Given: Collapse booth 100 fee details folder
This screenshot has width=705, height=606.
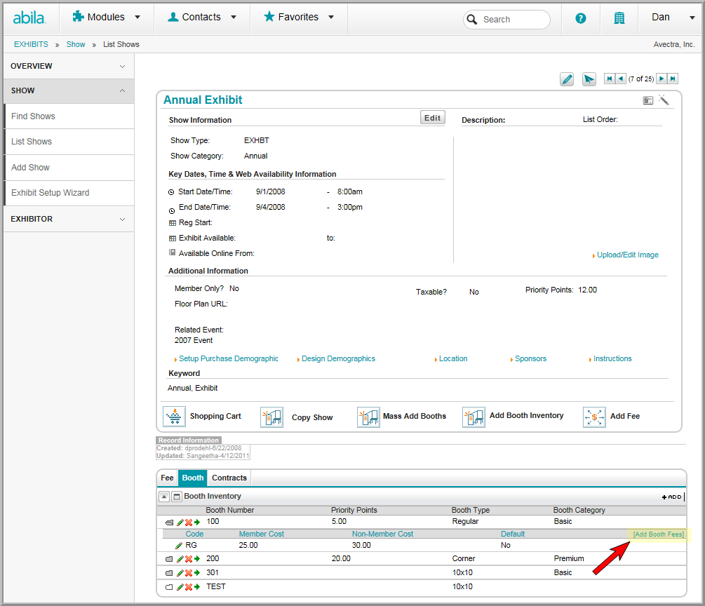Looking at the screenshot, I should (x=169, y=523).
